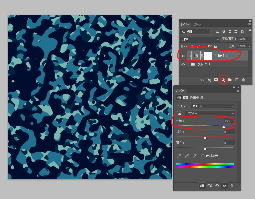The image size is (255, 199).
Task: Expand the グループ 1 folder
Action: click(189, 64)
